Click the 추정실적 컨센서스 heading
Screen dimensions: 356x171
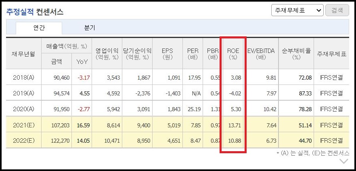[x=35, y=12]
